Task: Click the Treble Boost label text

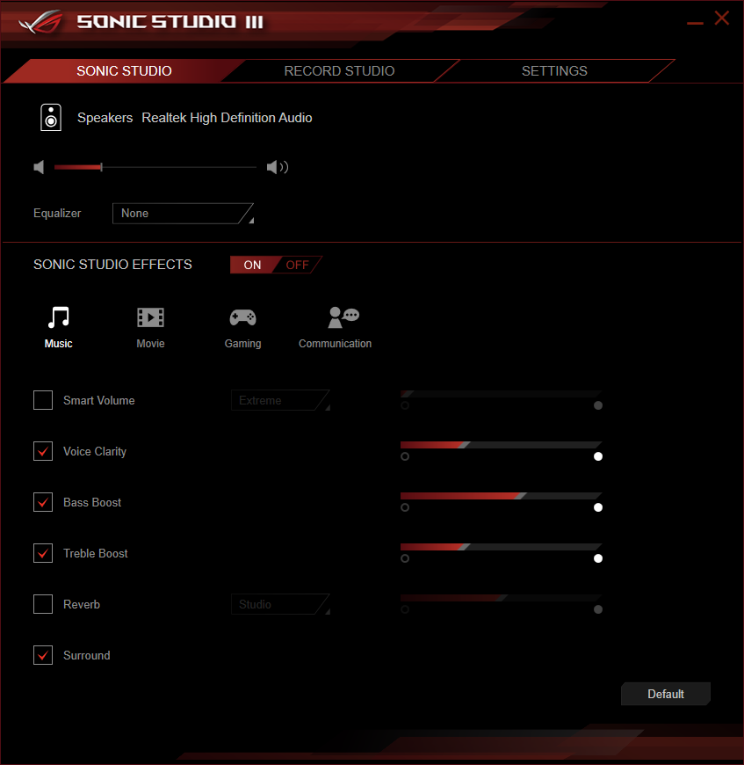Action: [x=96, y=553]
